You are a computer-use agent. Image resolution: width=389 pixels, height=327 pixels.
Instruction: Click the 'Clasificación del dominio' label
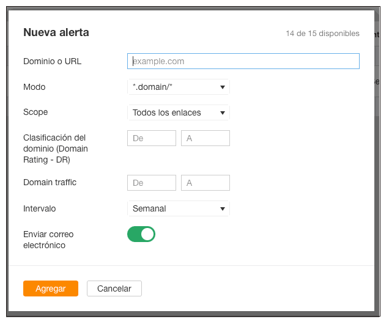[x=55, y=149]
